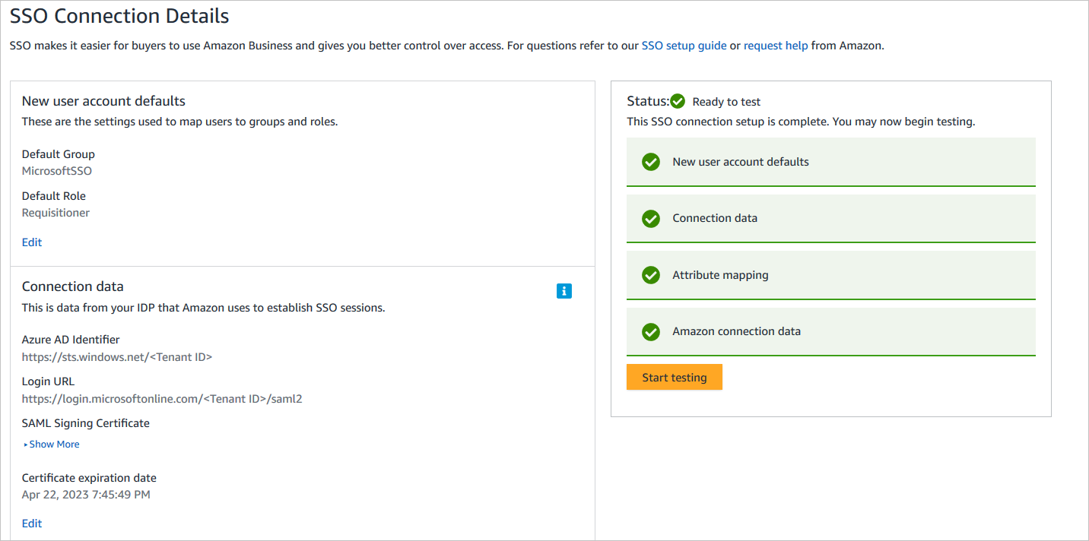
Task: Click the SSO Connection Details page heading
Action: (119, 15)
